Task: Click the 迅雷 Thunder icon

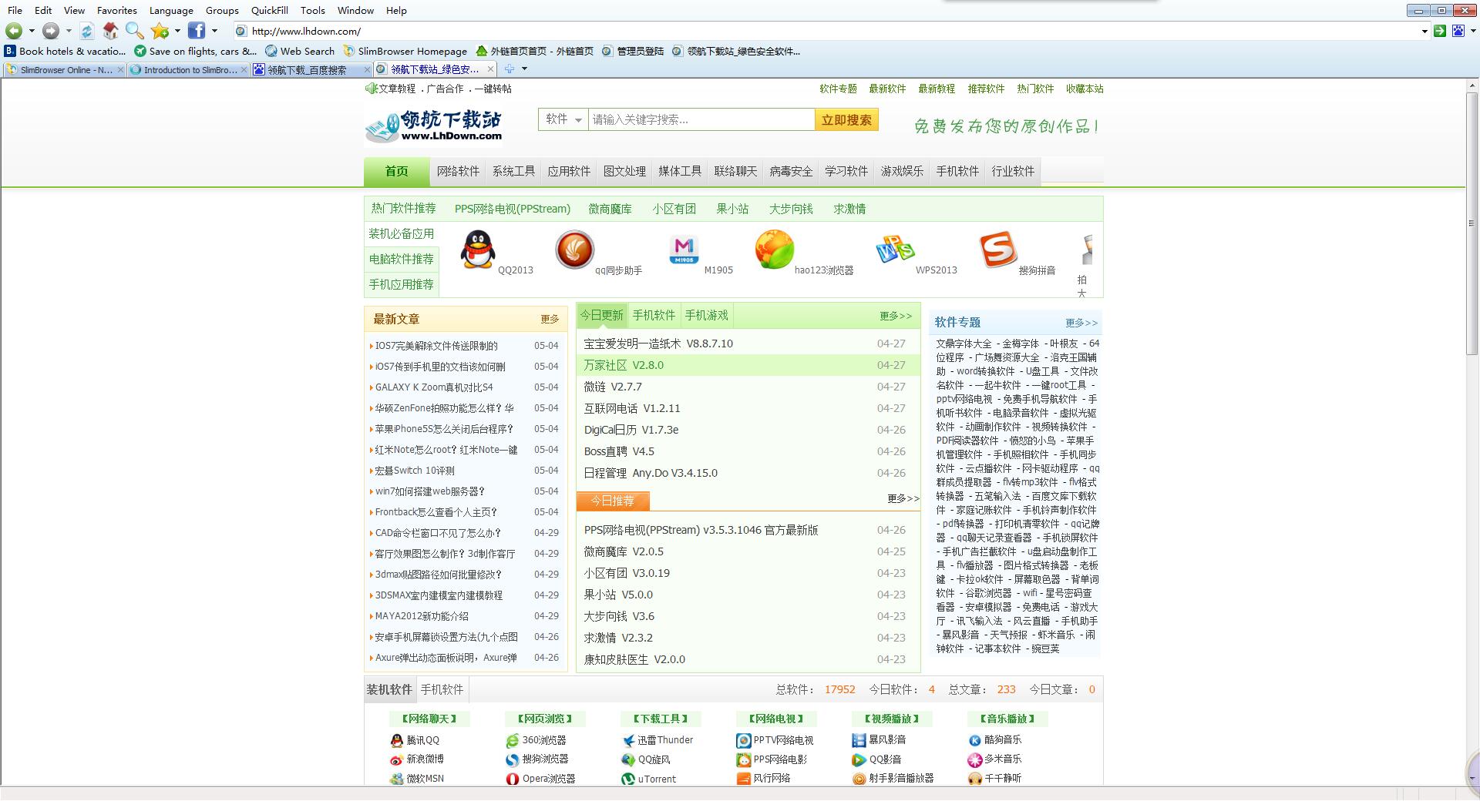Action: click(628, 740)
